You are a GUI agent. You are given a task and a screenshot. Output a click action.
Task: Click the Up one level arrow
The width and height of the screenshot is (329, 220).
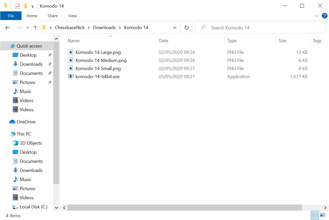tap(35, 28)
